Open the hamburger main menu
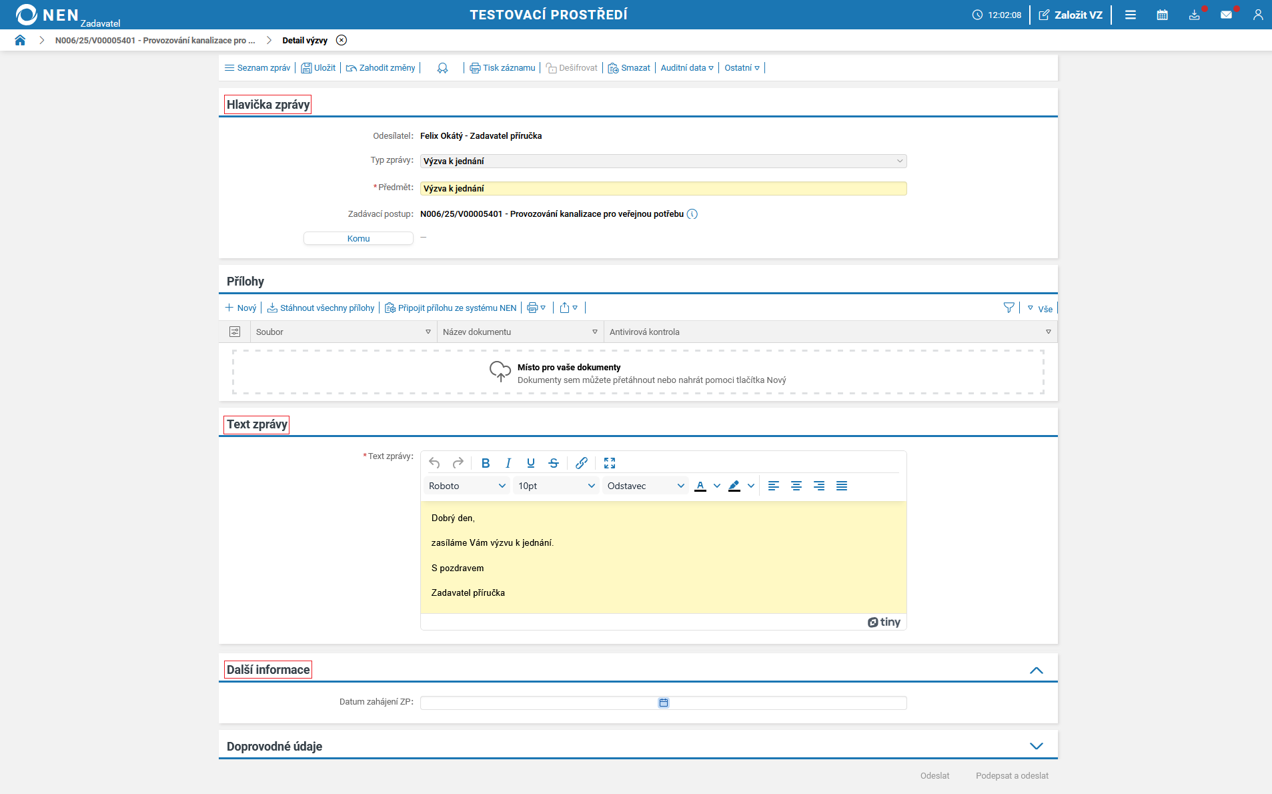1272x794 pixels. click(1130, 15)
